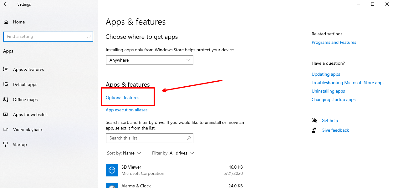The image size is (393, 188).
Task: Click the 3D Viewer app icon
Action: [x=112, y=170]
